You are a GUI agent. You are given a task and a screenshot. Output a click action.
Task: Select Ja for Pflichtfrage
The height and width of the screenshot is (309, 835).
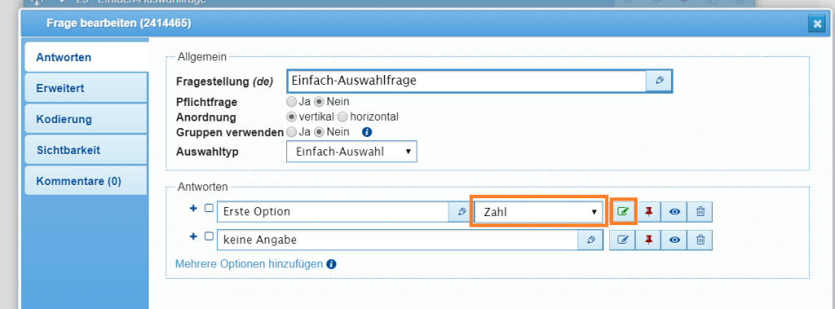click(291, 101)
